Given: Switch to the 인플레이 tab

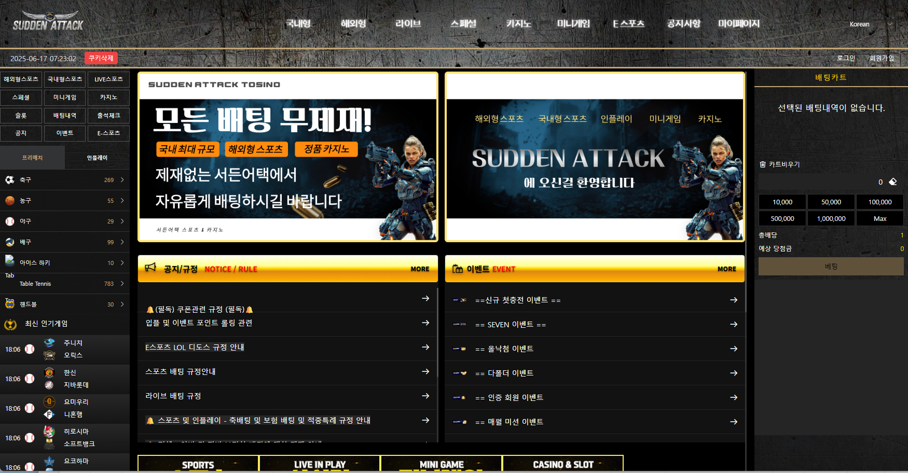Looking at the screenshot, I should (x=97, y=158).
